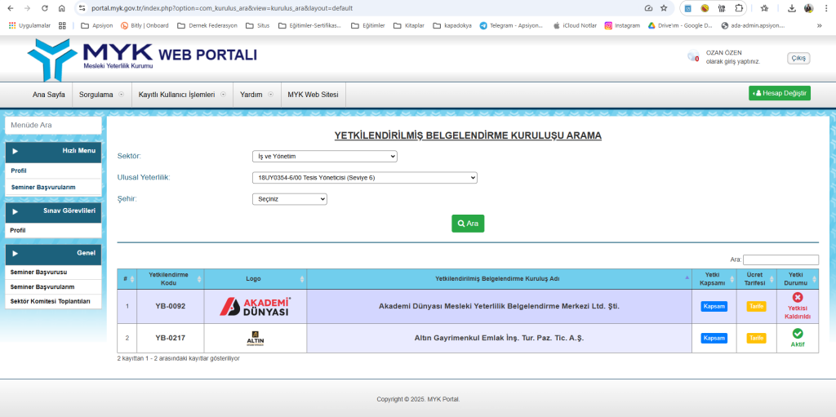Open the Extensions puzzle-piece icon

point(738,8)
